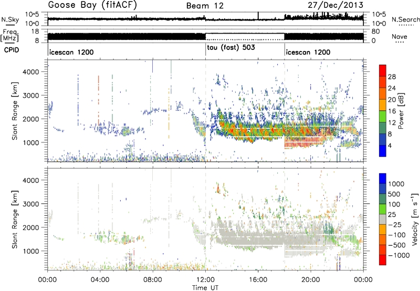Click the '4000' tick on velocity panel axis
Image resolution: width=420 pixels, height=291 pixels.
tap(31, 180)
